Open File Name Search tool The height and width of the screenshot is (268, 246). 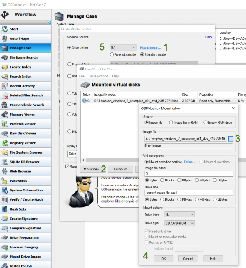tap(26, 57)
